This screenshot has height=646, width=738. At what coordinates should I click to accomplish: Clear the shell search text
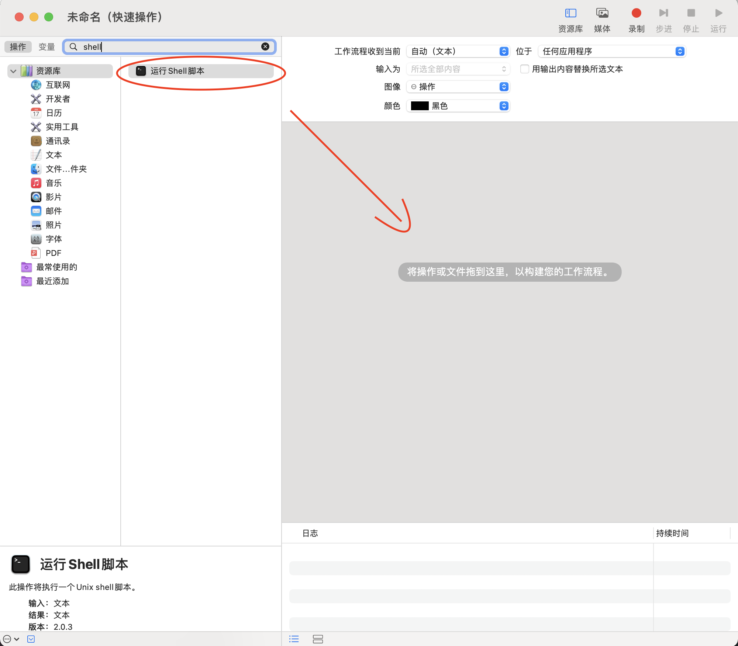click(x=265, y=46)
